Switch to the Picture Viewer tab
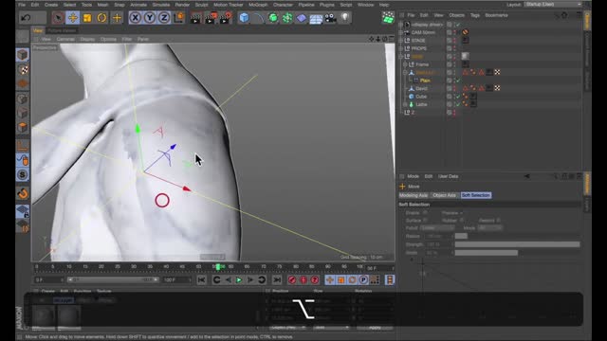This screenshot has width=607, height=341. click(x=62, y=30)
